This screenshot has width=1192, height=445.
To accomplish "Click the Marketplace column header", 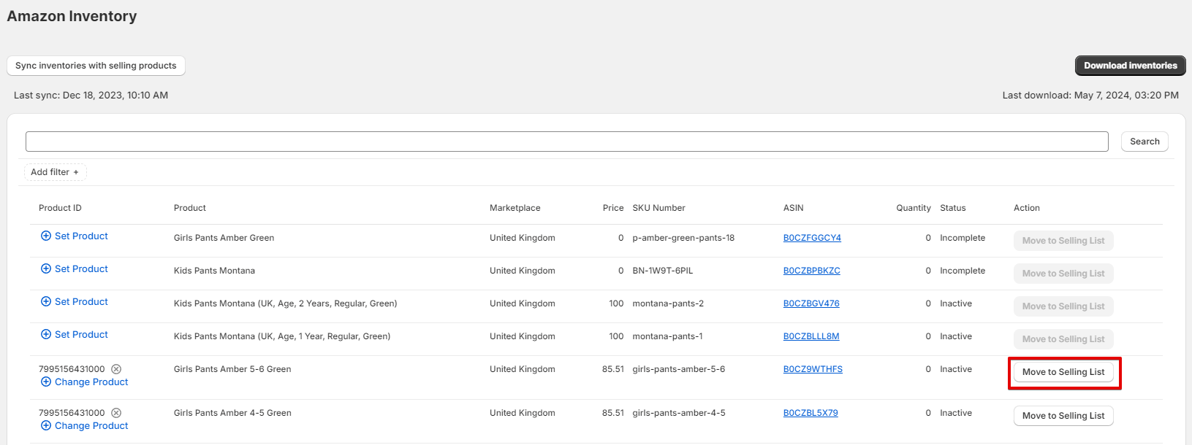I will click(x=515, y=208).
